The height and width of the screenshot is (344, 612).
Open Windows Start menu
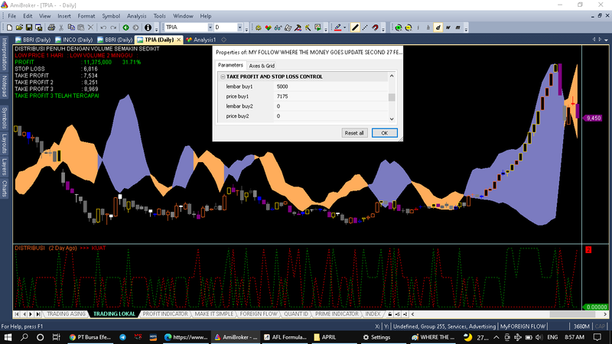click(8, 337)
